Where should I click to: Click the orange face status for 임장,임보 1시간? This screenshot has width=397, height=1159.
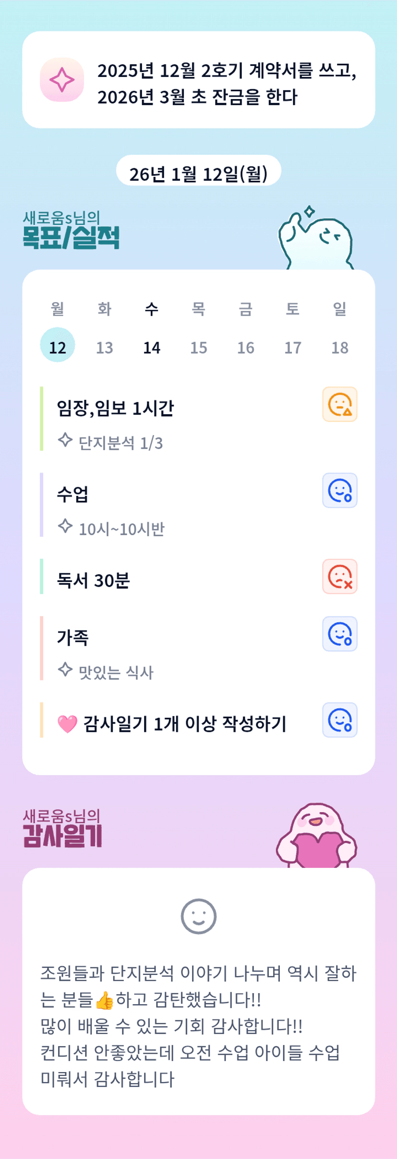point(339,404)
